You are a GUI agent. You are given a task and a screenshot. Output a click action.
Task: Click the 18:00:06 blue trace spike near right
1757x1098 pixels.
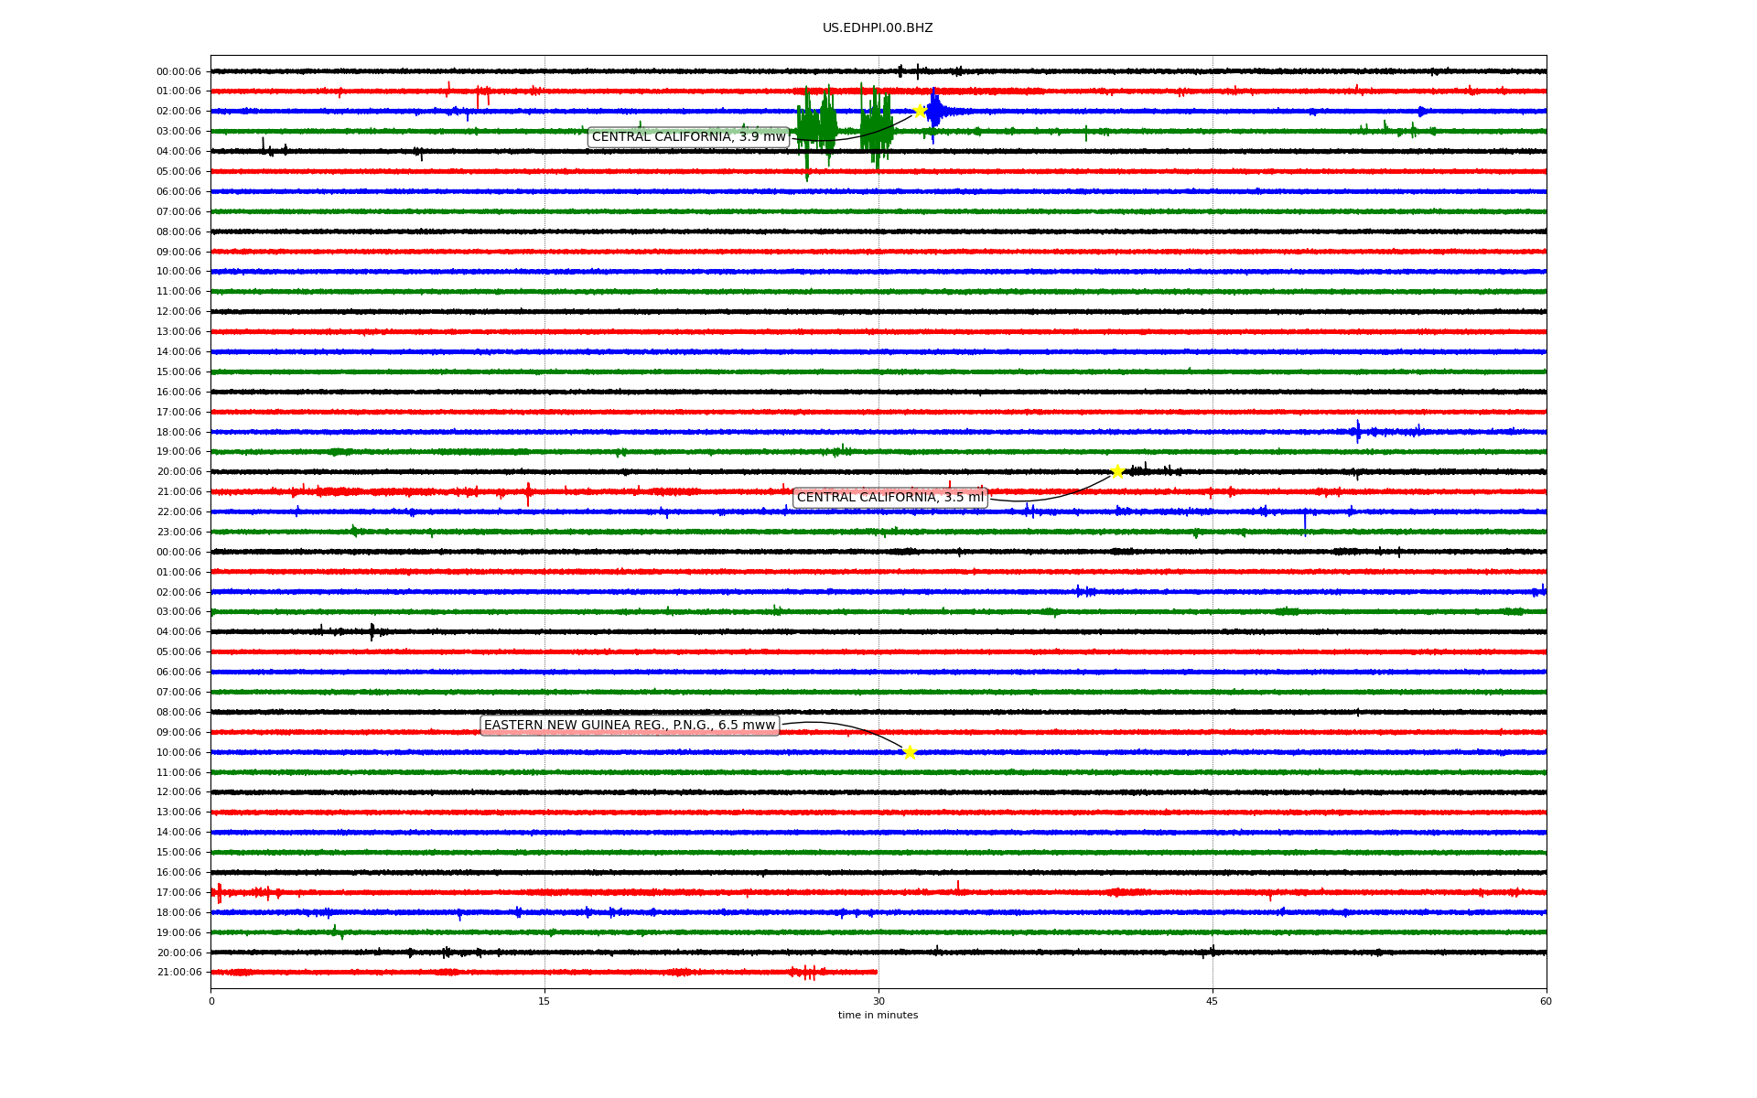[x=1358, y=431]
